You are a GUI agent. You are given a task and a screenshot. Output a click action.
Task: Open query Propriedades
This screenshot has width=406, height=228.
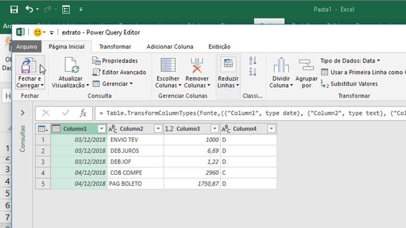[115, 61]
